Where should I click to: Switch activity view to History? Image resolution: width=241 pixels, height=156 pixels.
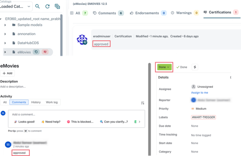click(36, 102)
